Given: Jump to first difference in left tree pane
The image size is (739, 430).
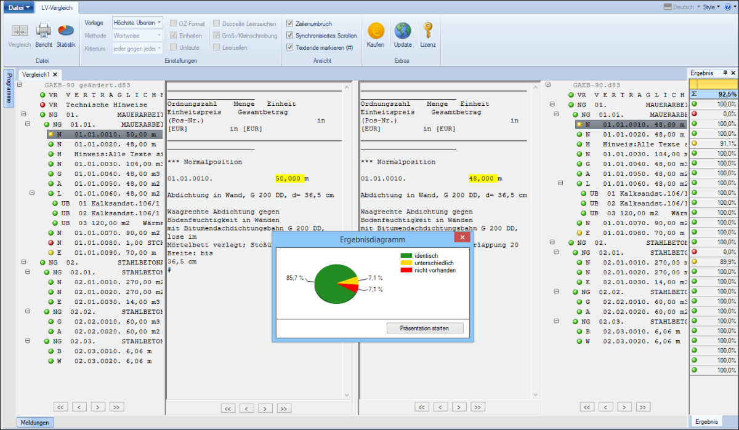Looking at the screenshot, I should pyautogui.click(x=60, y=407).
